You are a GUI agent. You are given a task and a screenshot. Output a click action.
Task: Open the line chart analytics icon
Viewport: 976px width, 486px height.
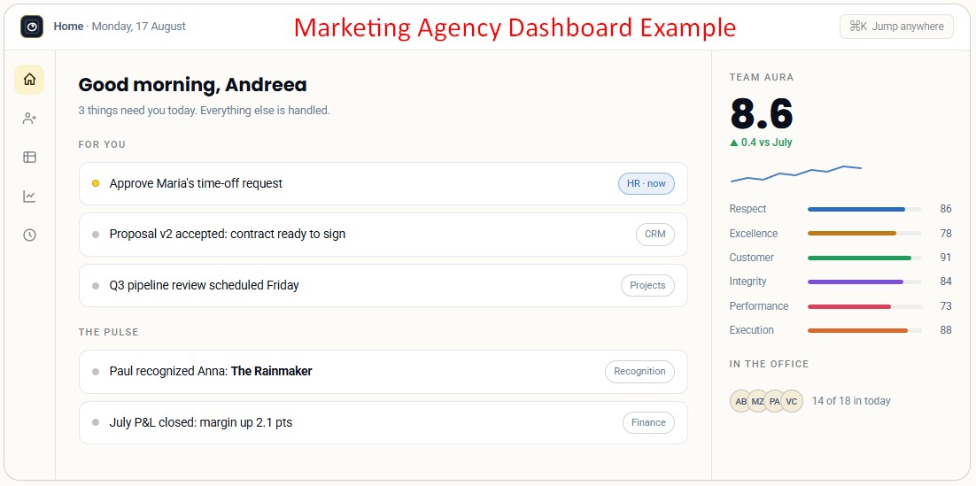click(29, 197)
